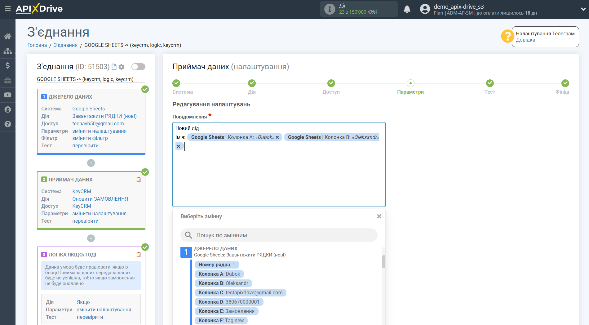The width and height of the screenshot is (589, 325).
Task: Click змінити фільтр link
Action: (x=90, y=138)
